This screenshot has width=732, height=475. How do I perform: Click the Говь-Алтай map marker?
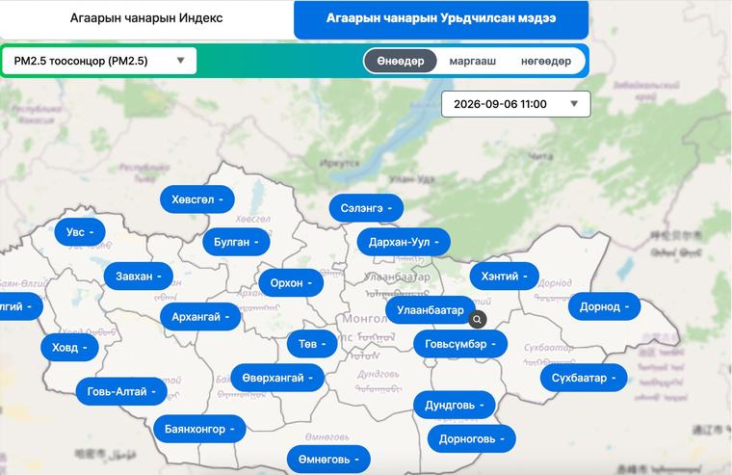tap(121, 391)
